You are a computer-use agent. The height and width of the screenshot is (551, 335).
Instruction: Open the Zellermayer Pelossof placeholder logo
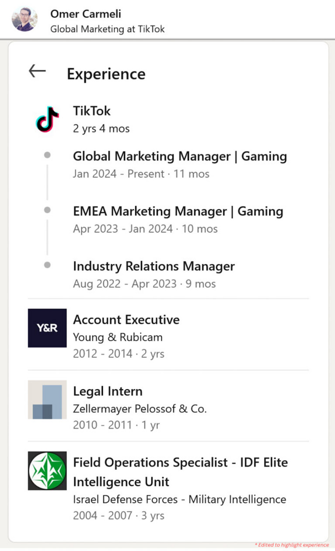coord(47,399)
